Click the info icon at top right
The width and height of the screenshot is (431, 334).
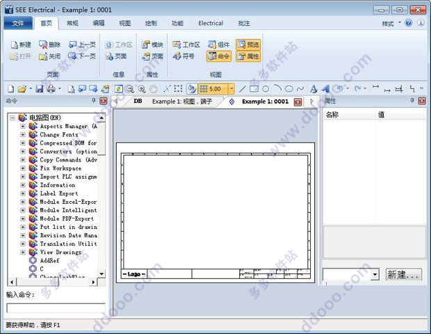pyautogui.click(x=421, y=23)
